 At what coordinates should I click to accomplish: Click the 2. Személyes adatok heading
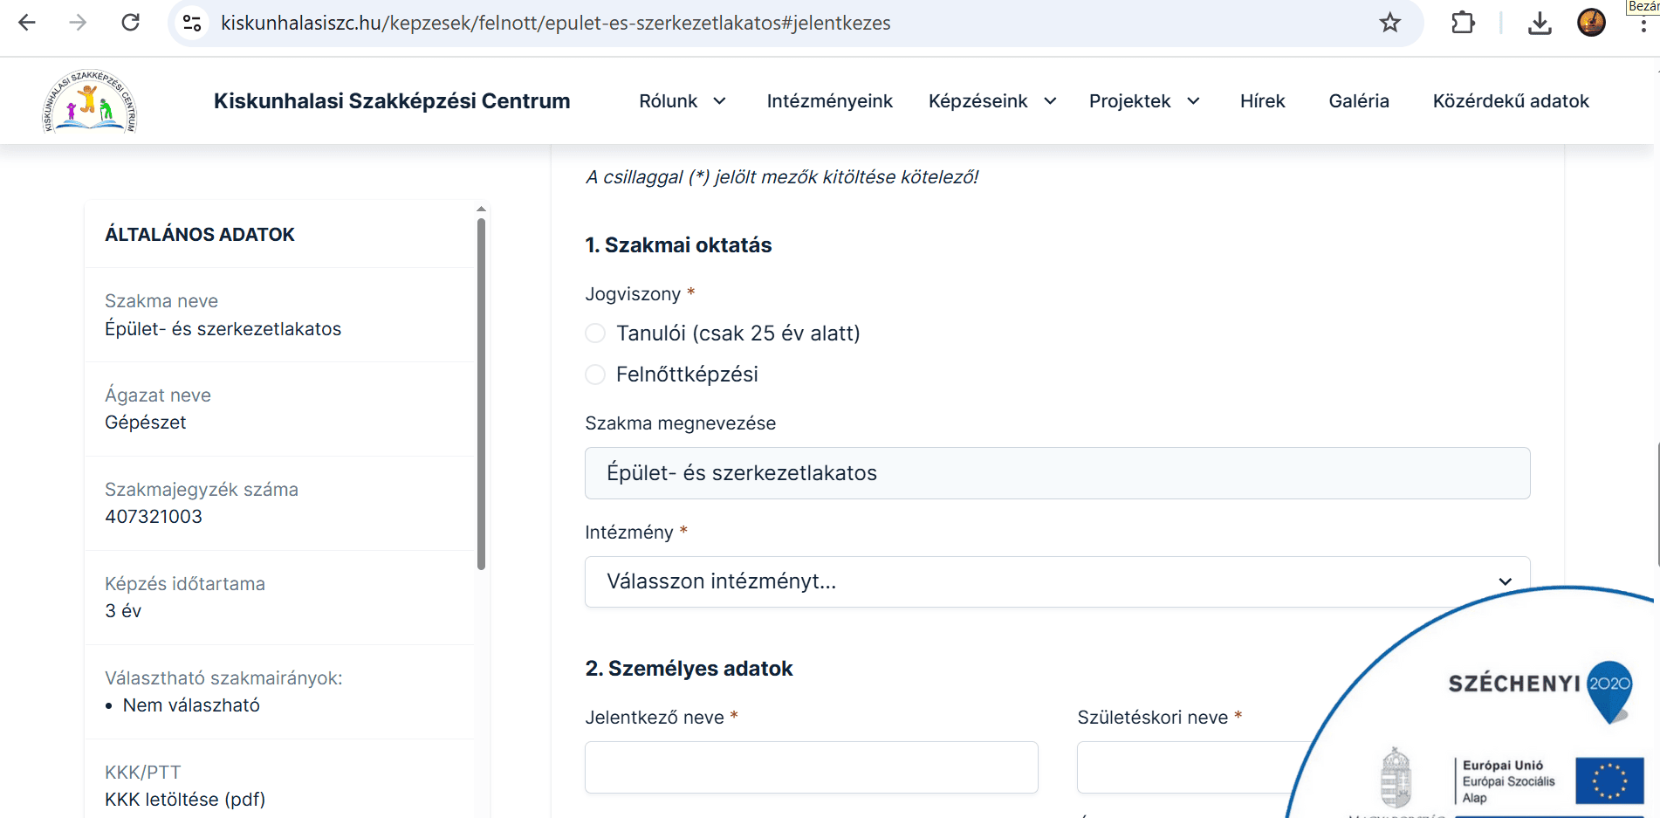pyautogui.click(x=689, y=669)
